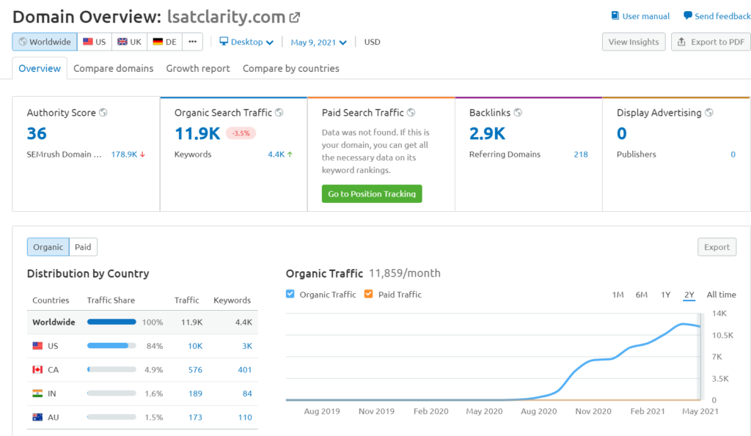The height and width of the screenshot is (436, 751).
Task: Click the US flag in country table
Action: point(37,346)
